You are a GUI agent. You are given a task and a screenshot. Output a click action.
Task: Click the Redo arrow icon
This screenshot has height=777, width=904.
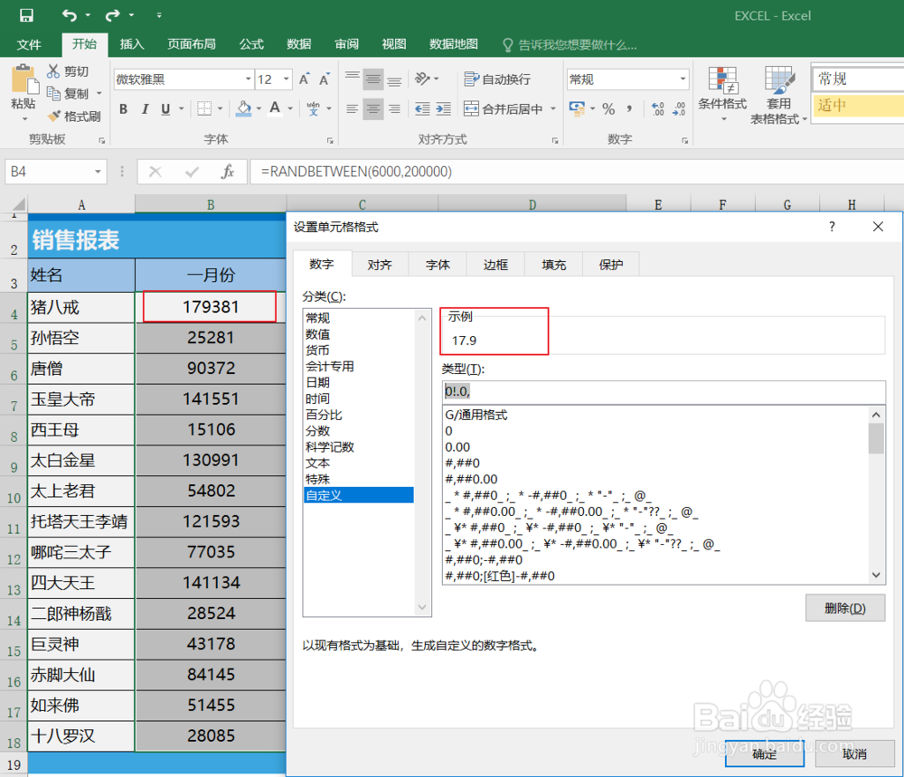[x=112, y=15]
